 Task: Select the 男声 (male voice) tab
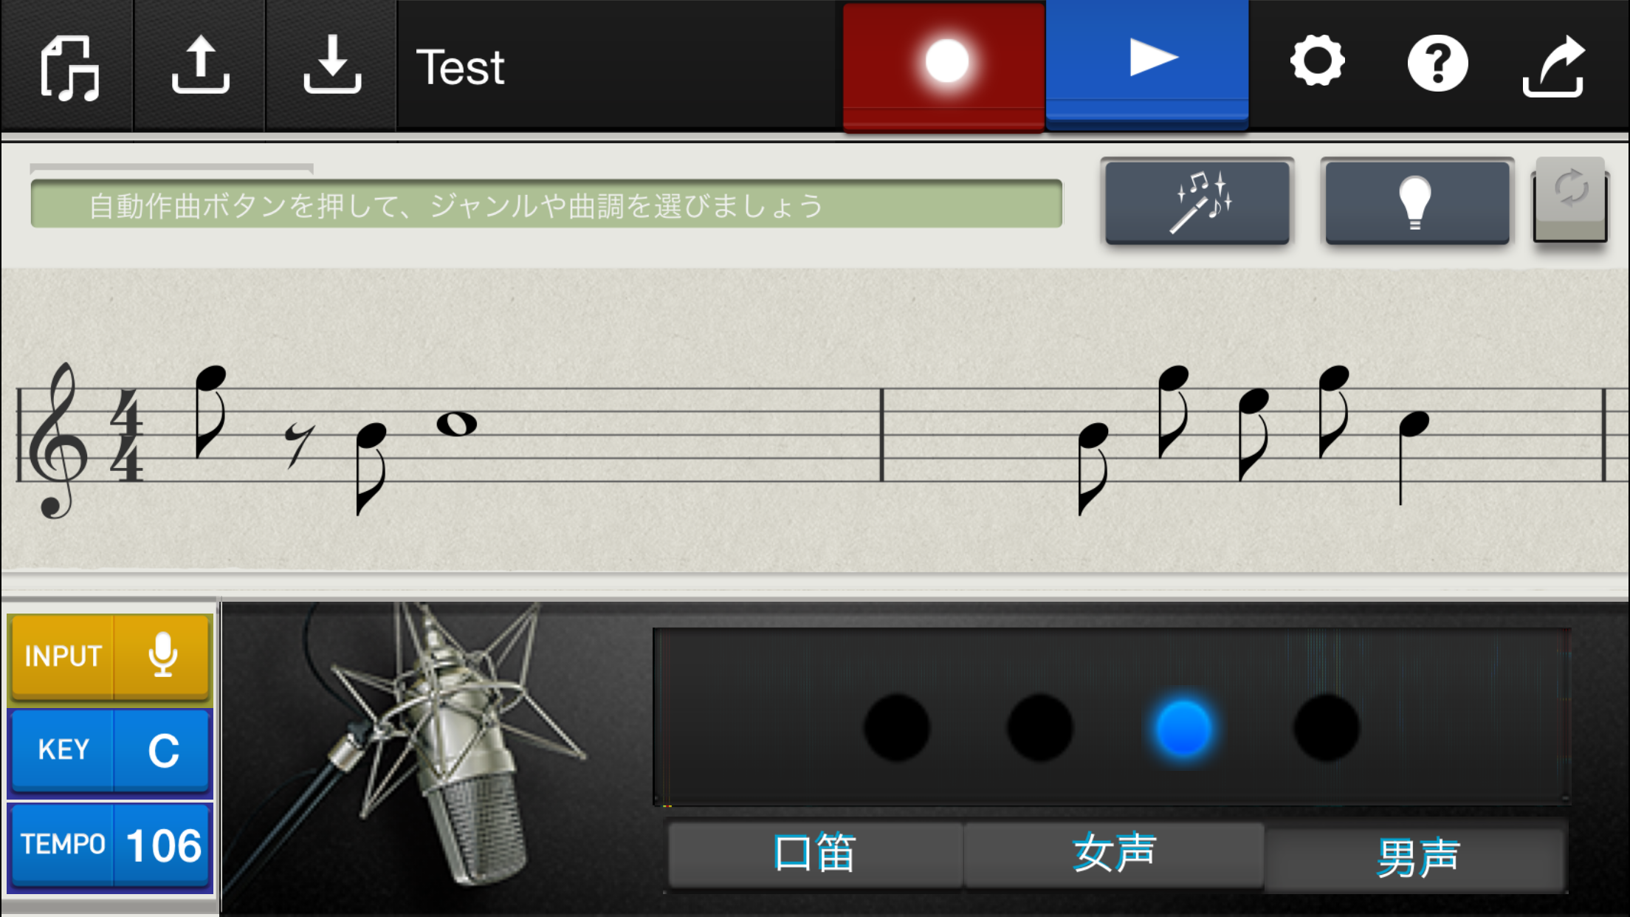(x=1416, y=858)
